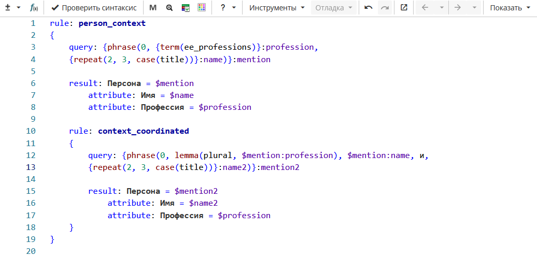537x256 pixels.
Task: Click the forward navigation arrow
Action: point(458,8)
